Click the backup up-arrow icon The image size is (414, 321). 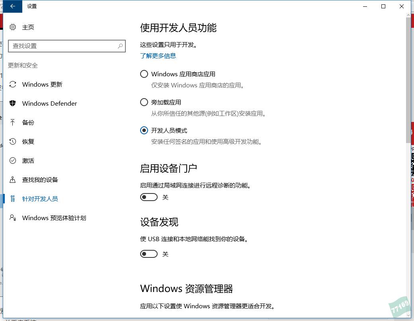[x=12, y=122]
